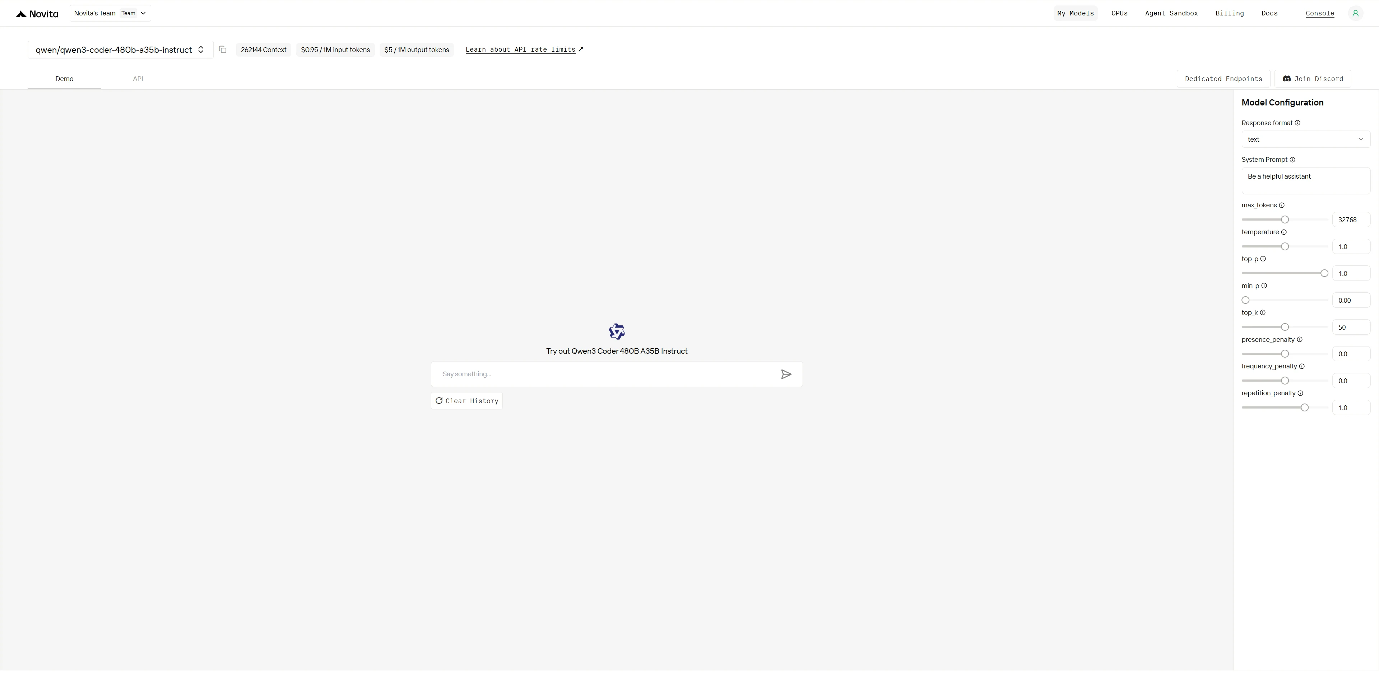
Task: Click Try out Qwen3 Coder 480B text
Action: pos(617,352)
